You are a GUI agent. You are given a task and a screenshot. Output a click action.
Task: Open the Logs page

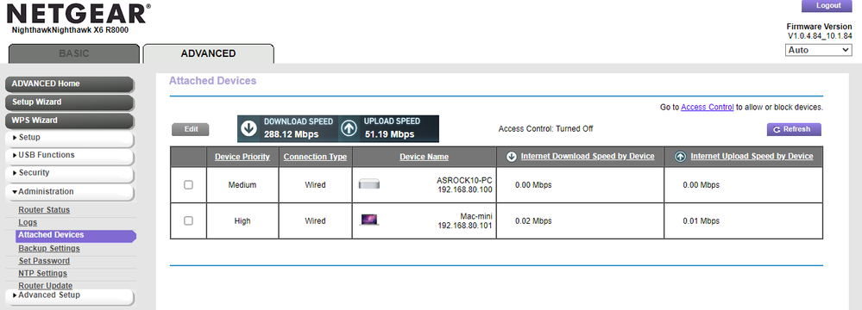28,223
